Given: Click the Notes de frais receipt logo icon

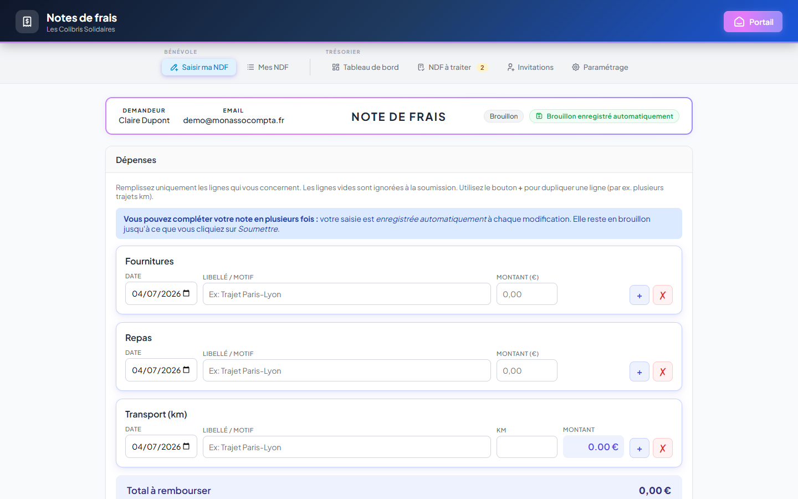Looking at the screenshot, I should click(27, 22).
